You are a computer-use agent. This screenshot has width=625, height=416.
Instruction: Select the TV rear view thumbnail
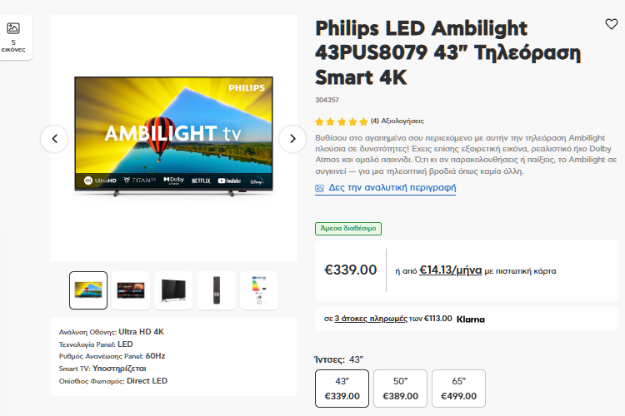173,290
